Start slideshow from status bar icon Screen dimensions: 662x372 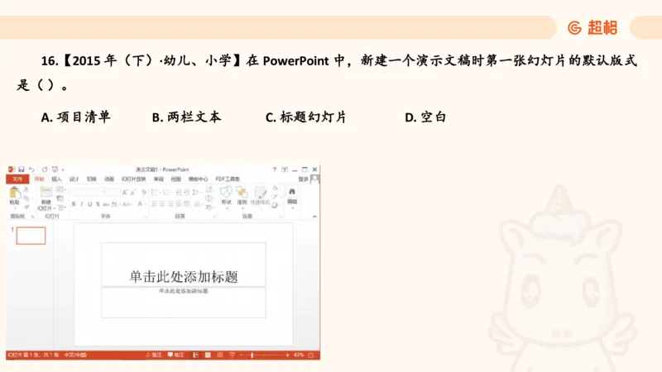pyautogui.click(x=232, y=355)
